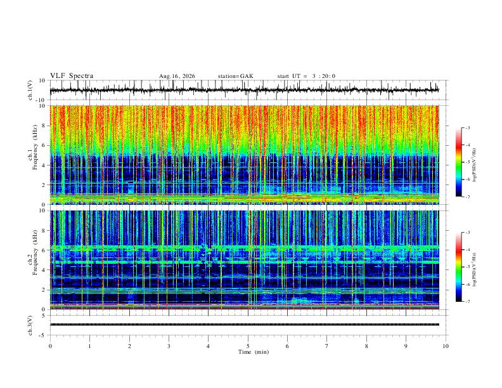
Task: Click the Time (min) axis label
Action: point(254,352)
